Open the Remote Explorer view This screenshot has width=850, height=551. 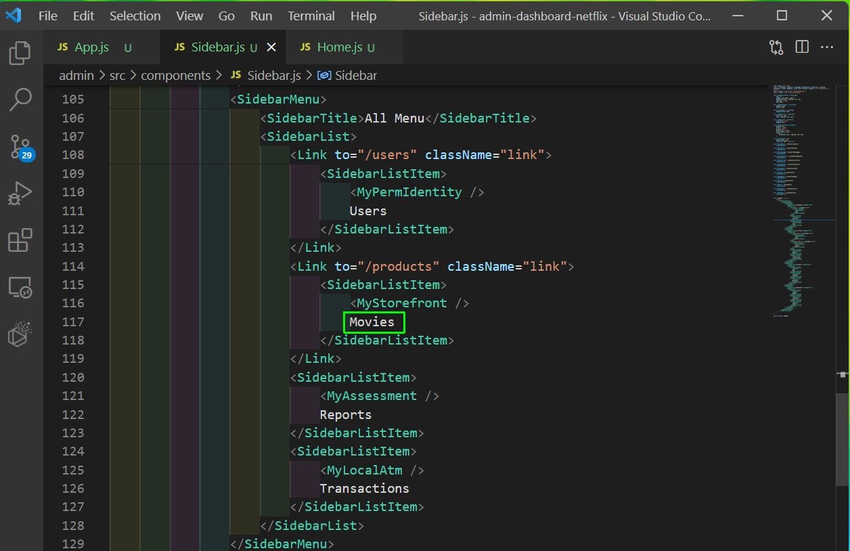click(x=20, y=287)
